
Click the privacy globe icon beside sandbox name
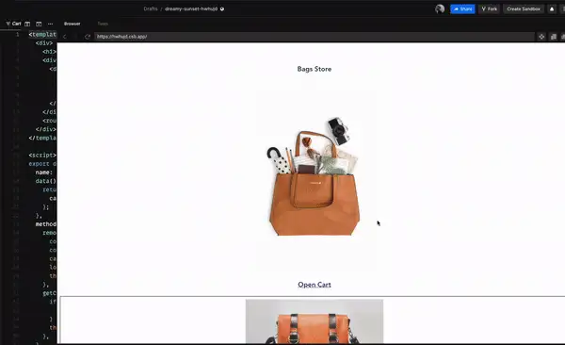pyautogui.click(x=222, y=8)
